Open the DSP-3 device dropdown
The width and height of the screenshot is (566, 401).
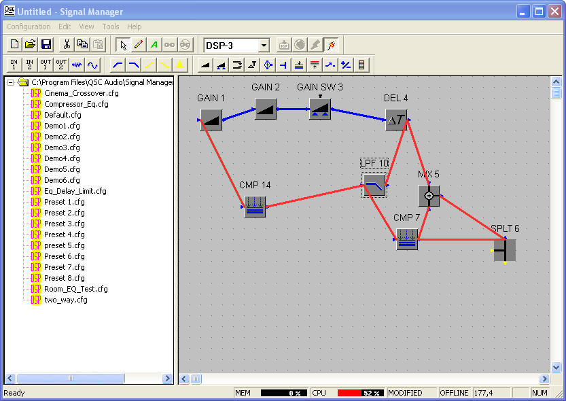coord(264,46)
